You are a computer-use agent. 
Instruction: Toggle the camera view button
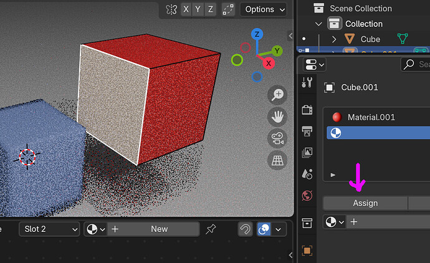coord(277,139)
